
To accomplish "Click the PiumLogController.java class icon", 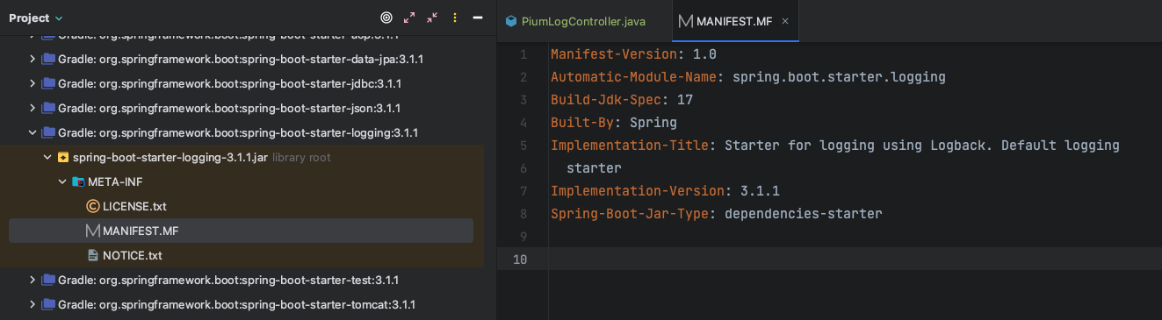I will click(511, 21).
